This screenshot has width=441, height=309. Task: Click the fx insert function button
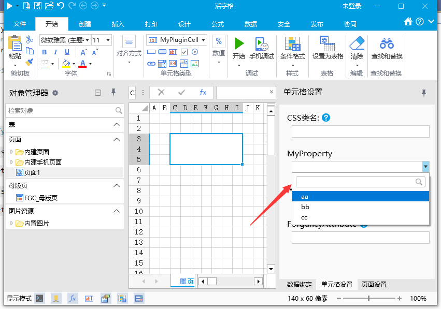[x=203, y=92]
